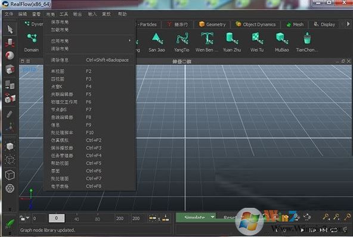Screen dimensions: 353x237
Task: Click the play button in playback controls
Action: tap(302, 230)
